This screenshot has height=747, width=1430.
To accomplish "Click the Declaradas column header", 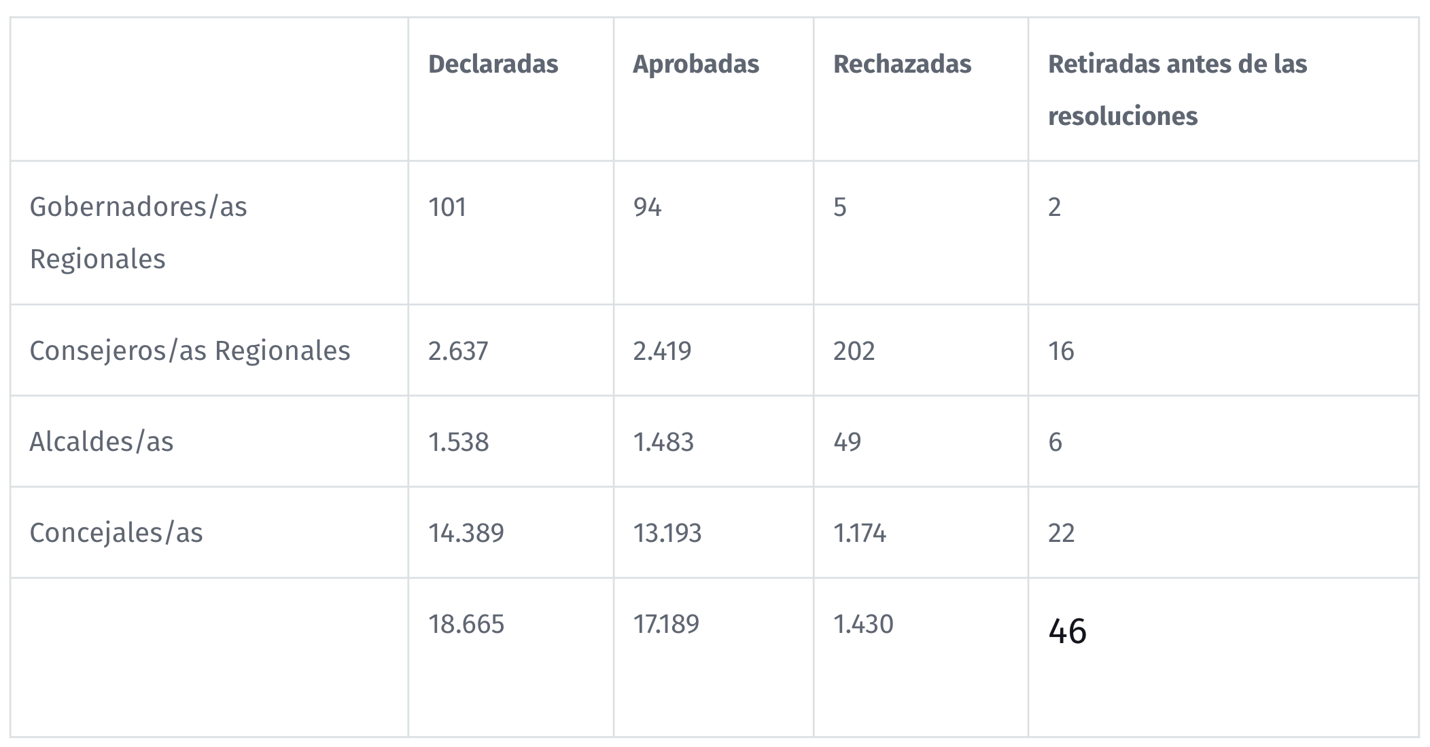I will pos(493,65).
